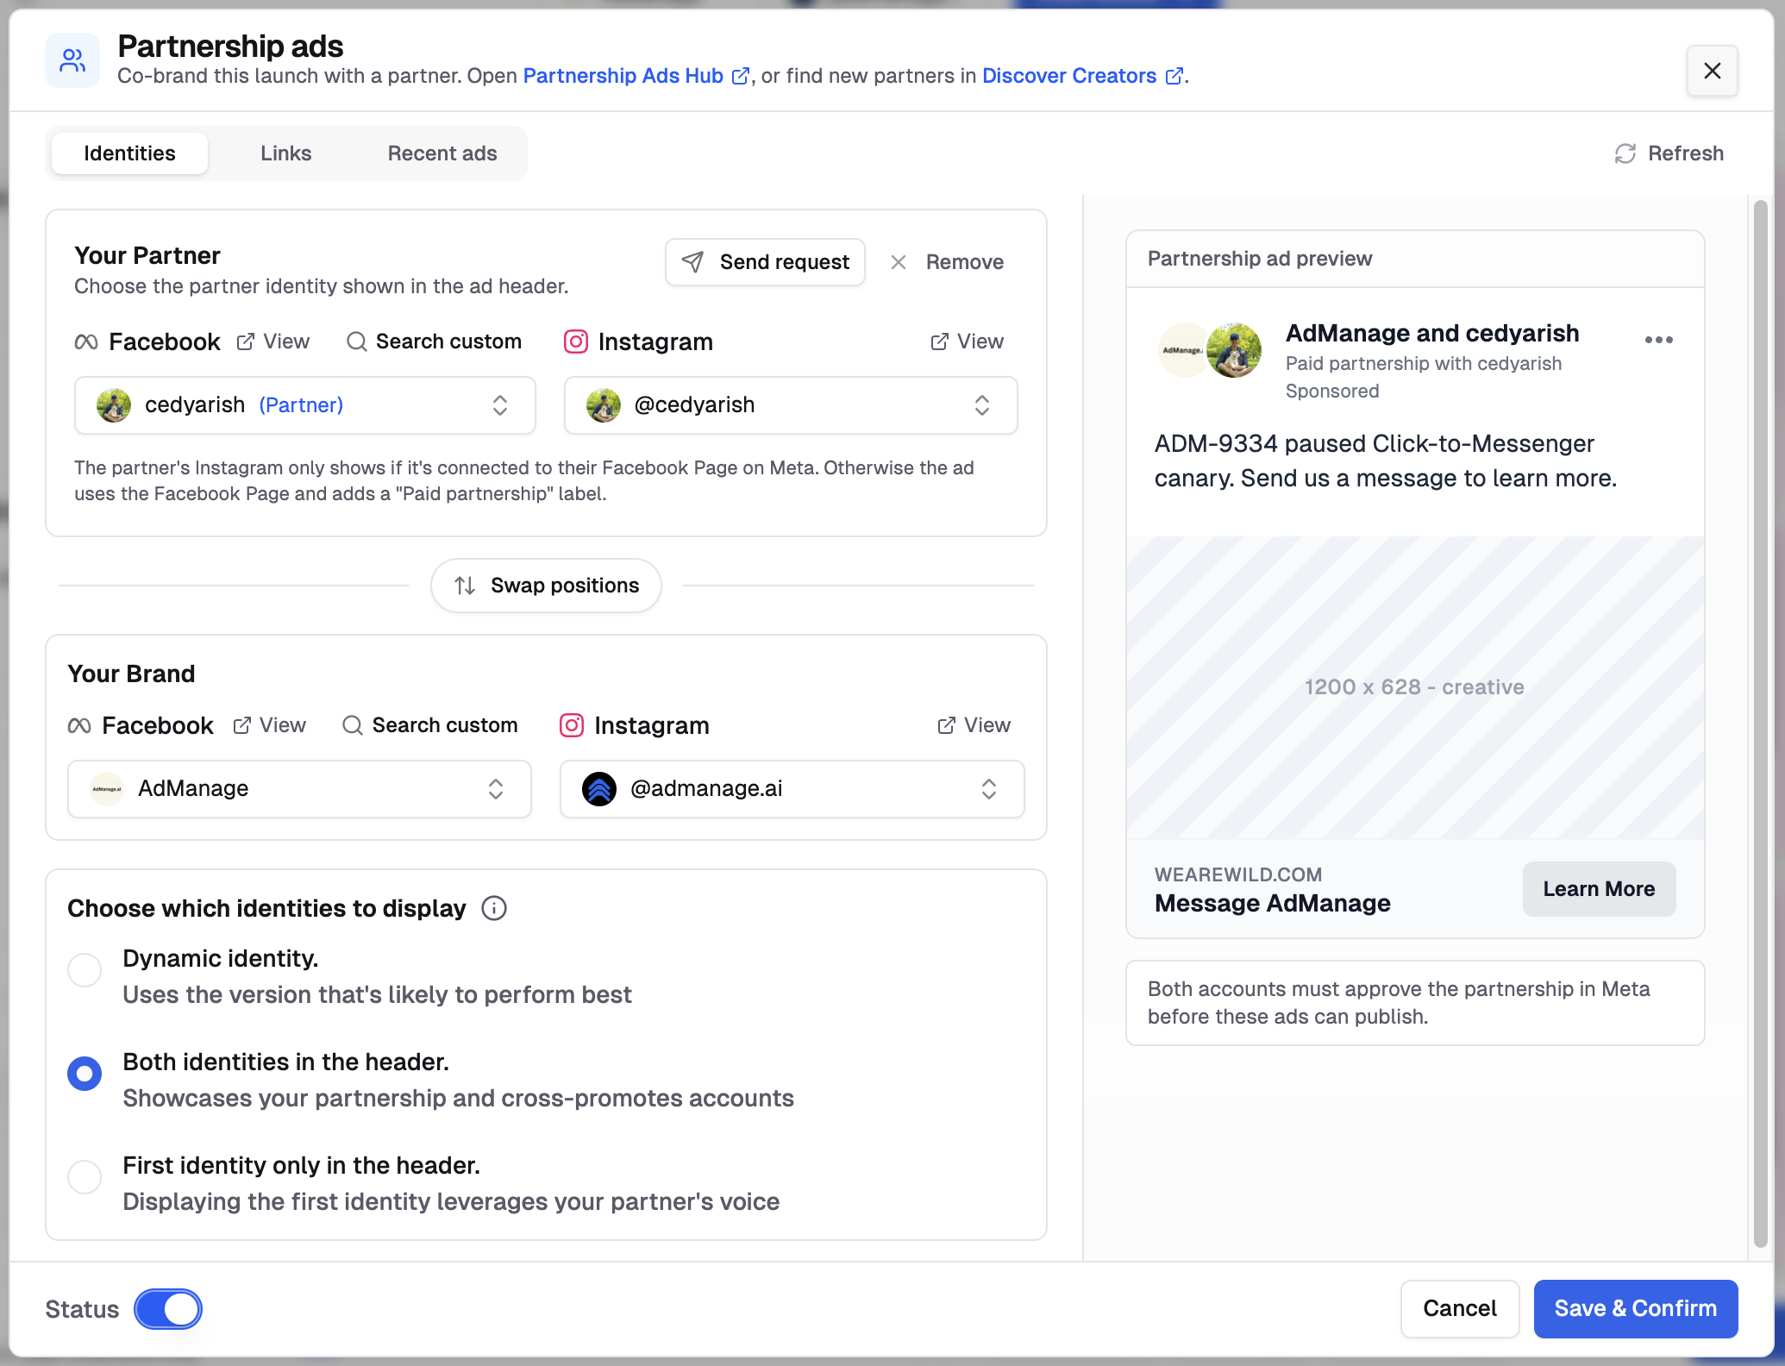The height and width of the screenshot is (1366, 1785).
Task: Open the ad preview three-dot menu
Action: point(1658,340)
